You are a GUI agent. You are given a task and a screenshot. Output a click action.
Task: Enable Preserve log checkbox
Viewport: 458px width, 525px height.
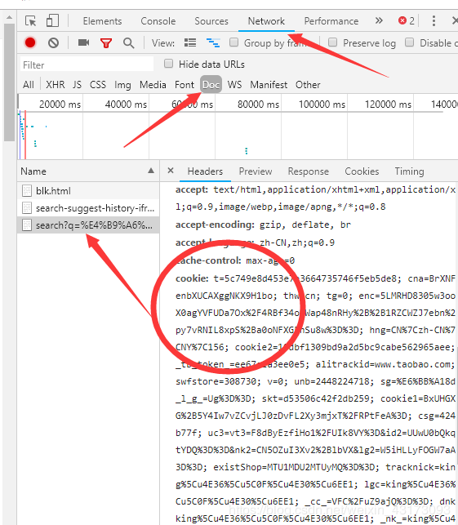pos(332,42)
